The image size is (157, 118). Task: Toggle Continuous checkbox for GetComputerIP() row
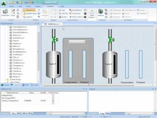pos(53,98)
